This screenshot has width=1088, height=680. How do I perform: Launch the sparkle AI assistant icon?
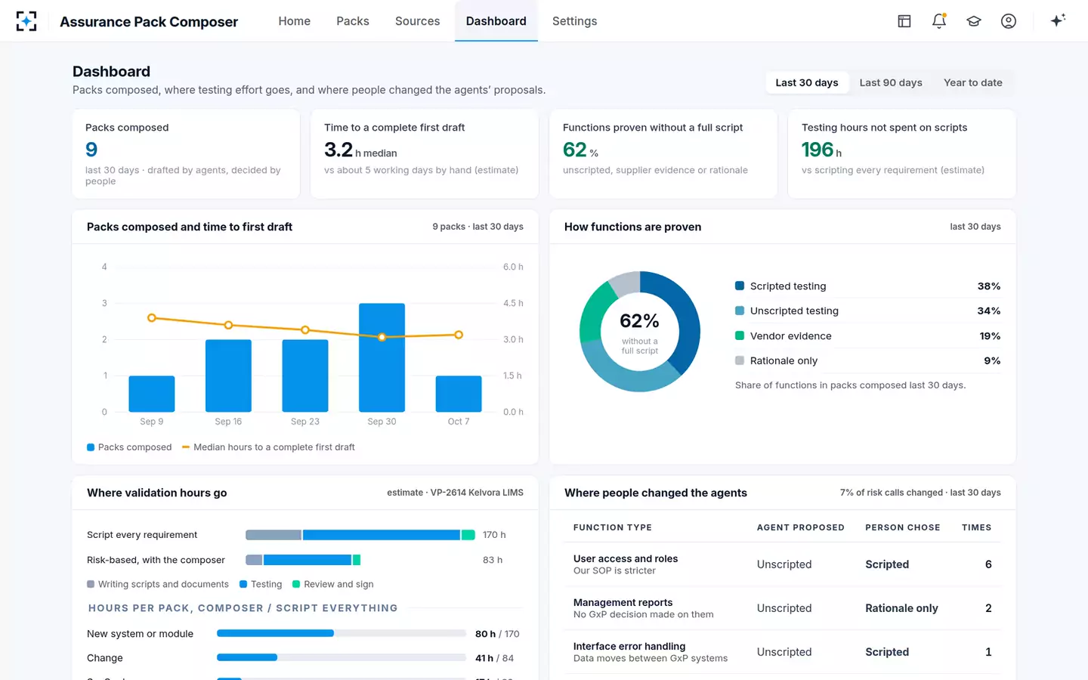[1058, 20]
